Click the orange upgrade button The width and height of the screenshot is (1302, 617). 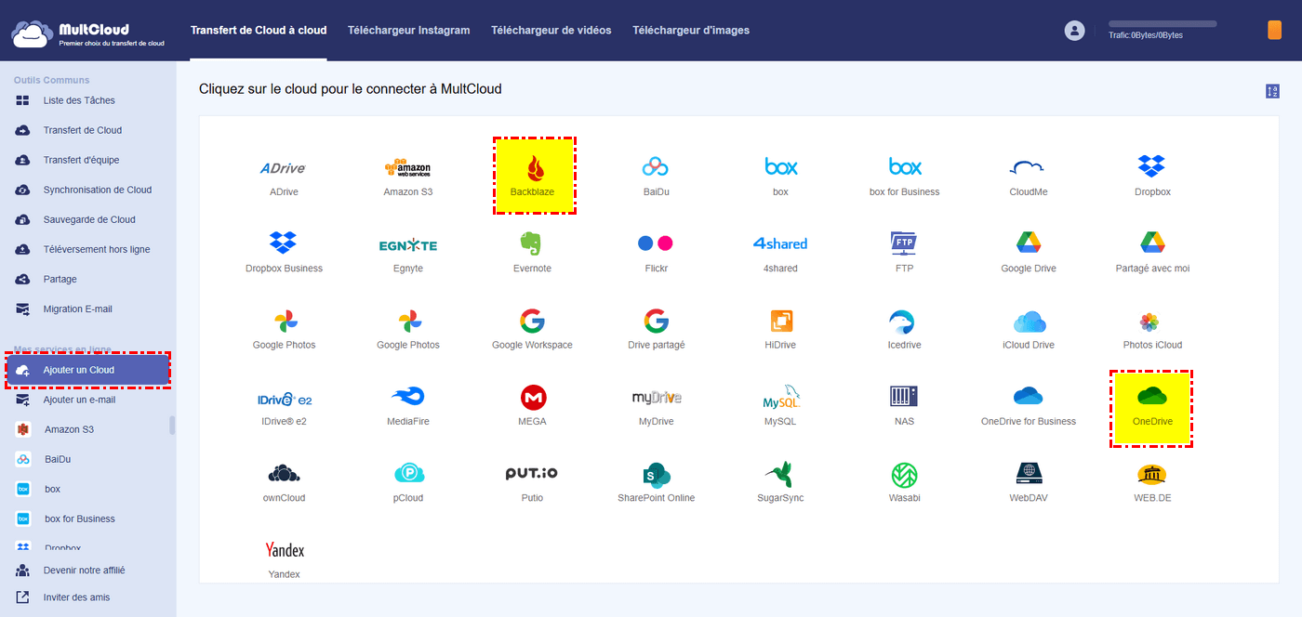[1274, 30]
